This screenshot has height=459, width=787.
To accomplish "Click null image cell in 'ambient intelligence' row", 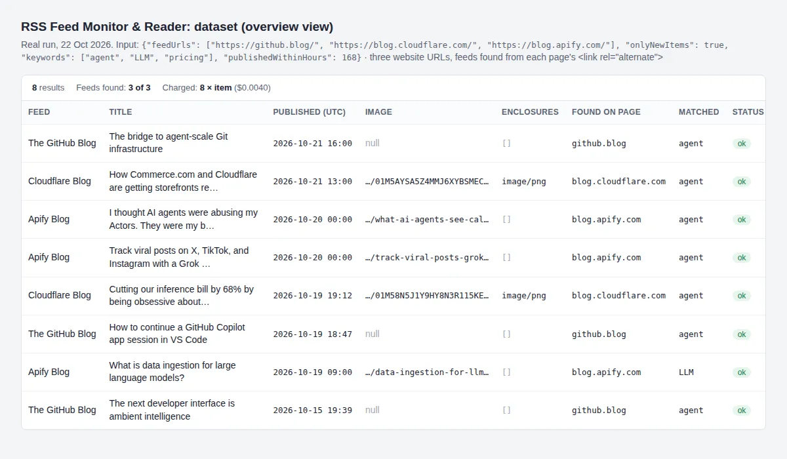I will tap(373, 410).
